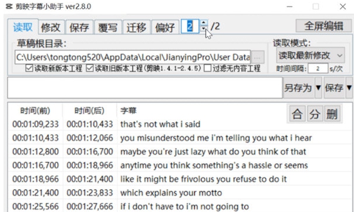Expand the arrow next to 保存 button
The width and height of the screenshot is (354, 212).
[349, 88]
